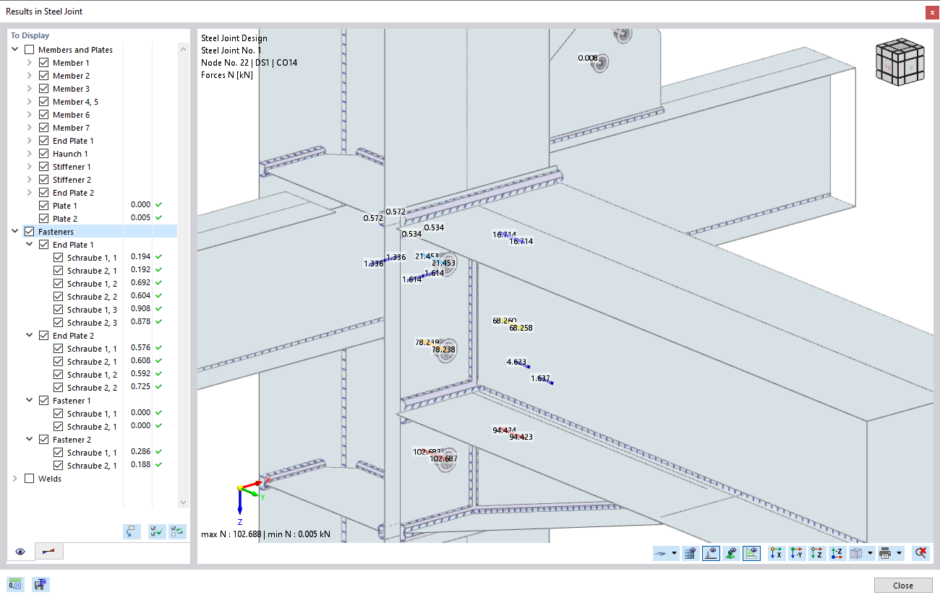
Task: Click the select all checkboxes icon below tree
Action: click(x=156, y=531)
